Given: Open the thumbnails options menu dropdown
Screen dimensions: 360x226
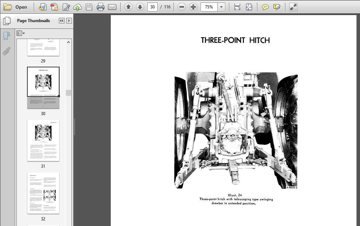Looking at the screenshot, I should (20, 33).
